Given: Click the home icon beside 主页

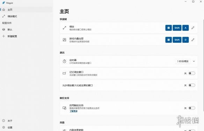Looking at the screenshot, I should tap(3, 10).
